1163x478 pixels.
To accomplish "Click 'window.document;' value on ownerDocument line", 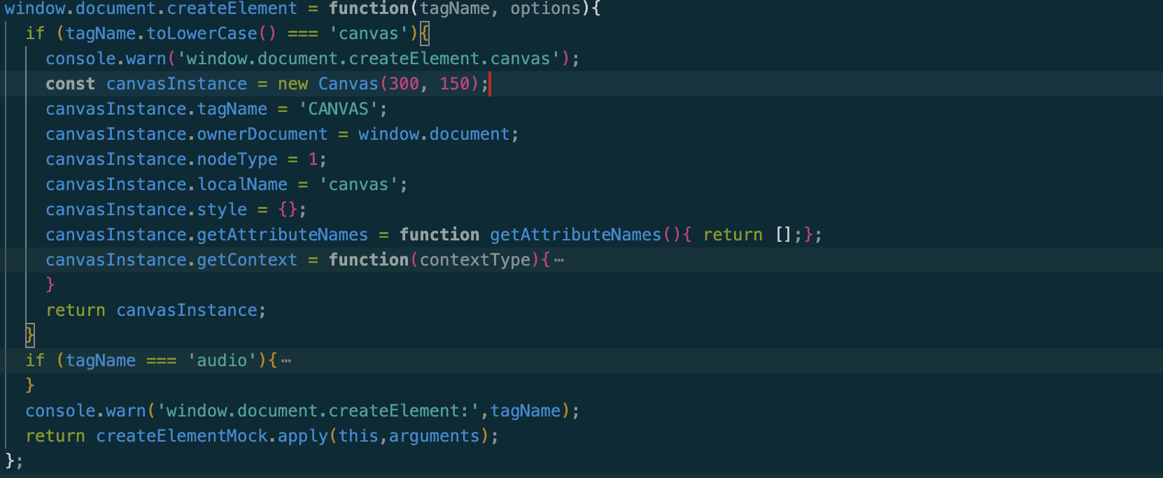I will click(x=438, y=134).
